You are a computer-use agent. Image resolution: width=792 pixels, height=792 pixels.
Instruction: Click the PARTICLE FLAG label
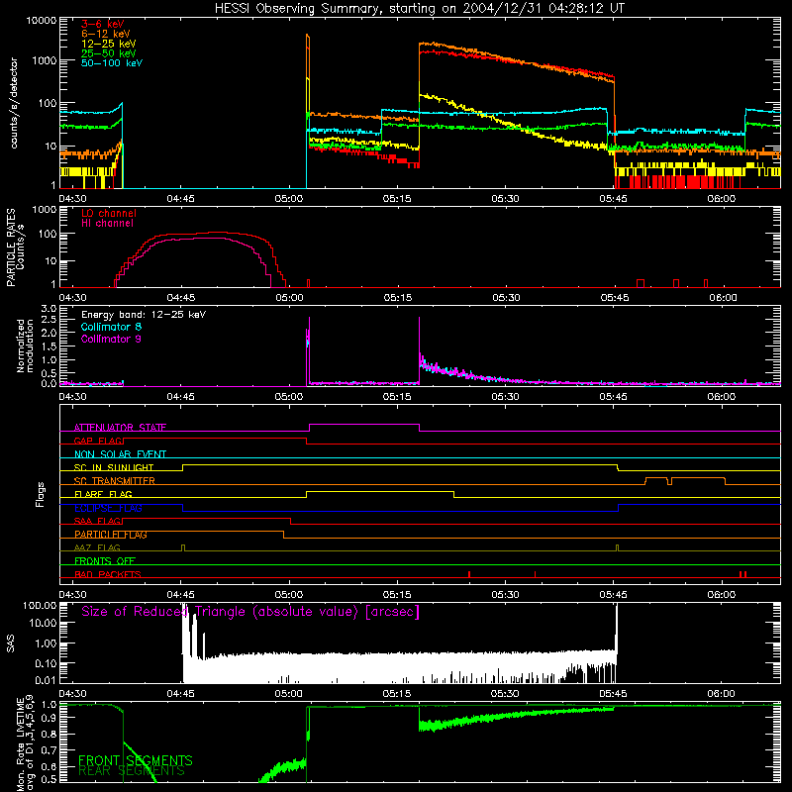[111, 535]
